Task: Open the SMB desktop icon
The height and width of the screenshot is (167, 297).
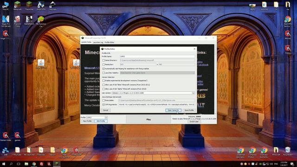Action: tap(6, 151)
